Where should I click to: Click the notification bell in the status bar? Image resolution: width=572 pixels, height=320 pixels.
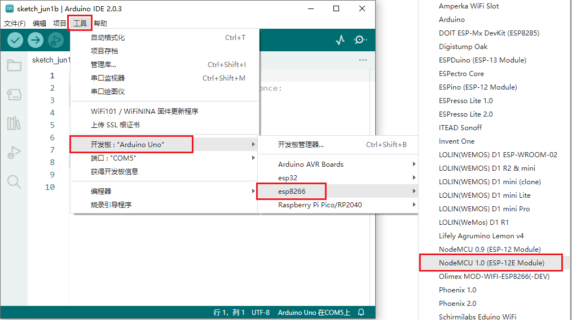coord(361,312)
